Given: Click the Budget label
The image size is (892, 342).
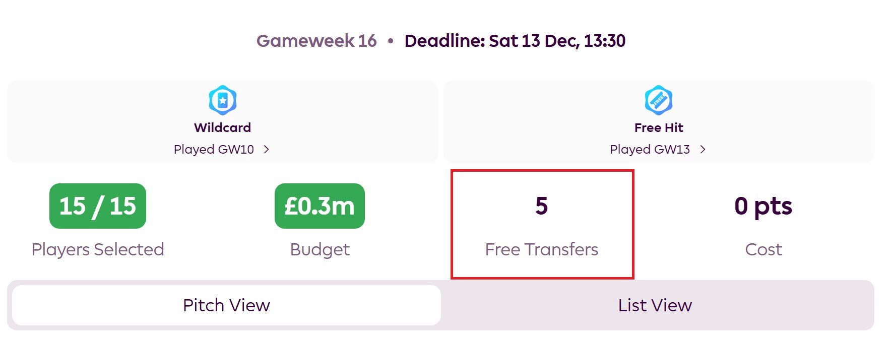Looking at the screenshot, I should pos(320,249).
